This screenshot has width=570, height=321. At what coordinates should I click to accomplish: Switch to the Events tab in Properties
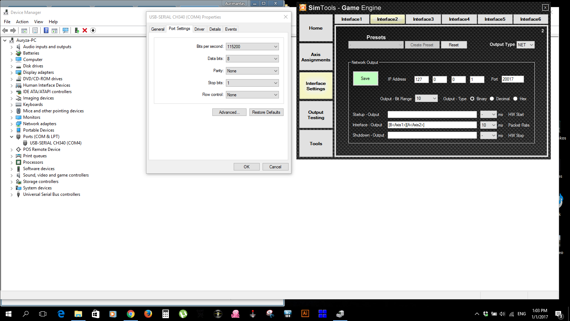(x=231, y=29)
